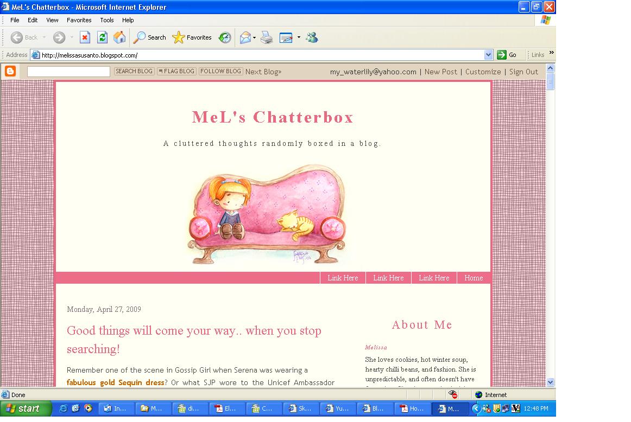This screenshot has width=631, height=422.
Task: Click the Edit page toolbar icon
Action: 286,37
